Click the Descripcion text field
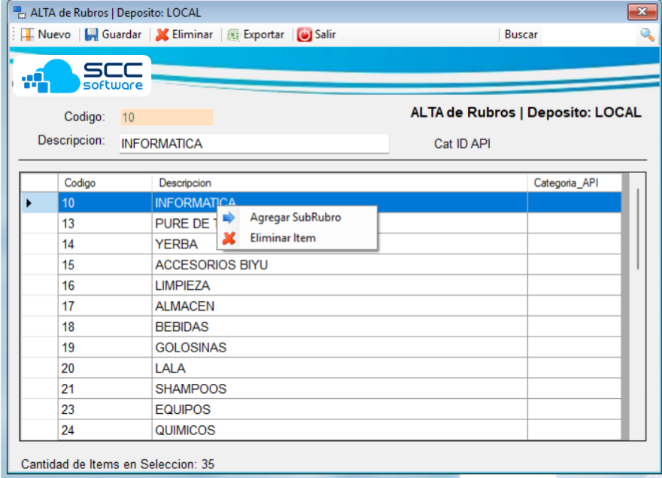This screenshot has width=662, height=478. pos(254,144)
